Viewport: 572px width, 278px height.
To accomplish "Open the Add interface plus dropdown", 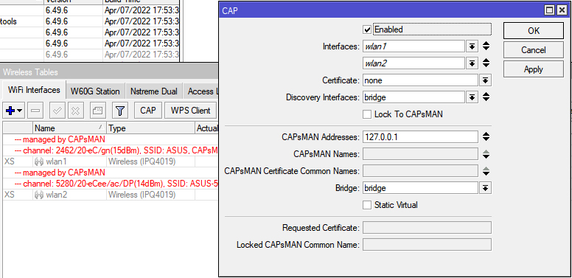I will (x=14, y=111).
